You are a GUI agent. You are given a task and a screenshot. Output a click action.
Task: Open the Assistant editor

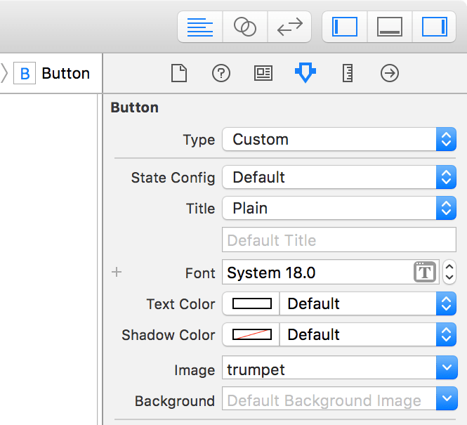pos(244,27)
